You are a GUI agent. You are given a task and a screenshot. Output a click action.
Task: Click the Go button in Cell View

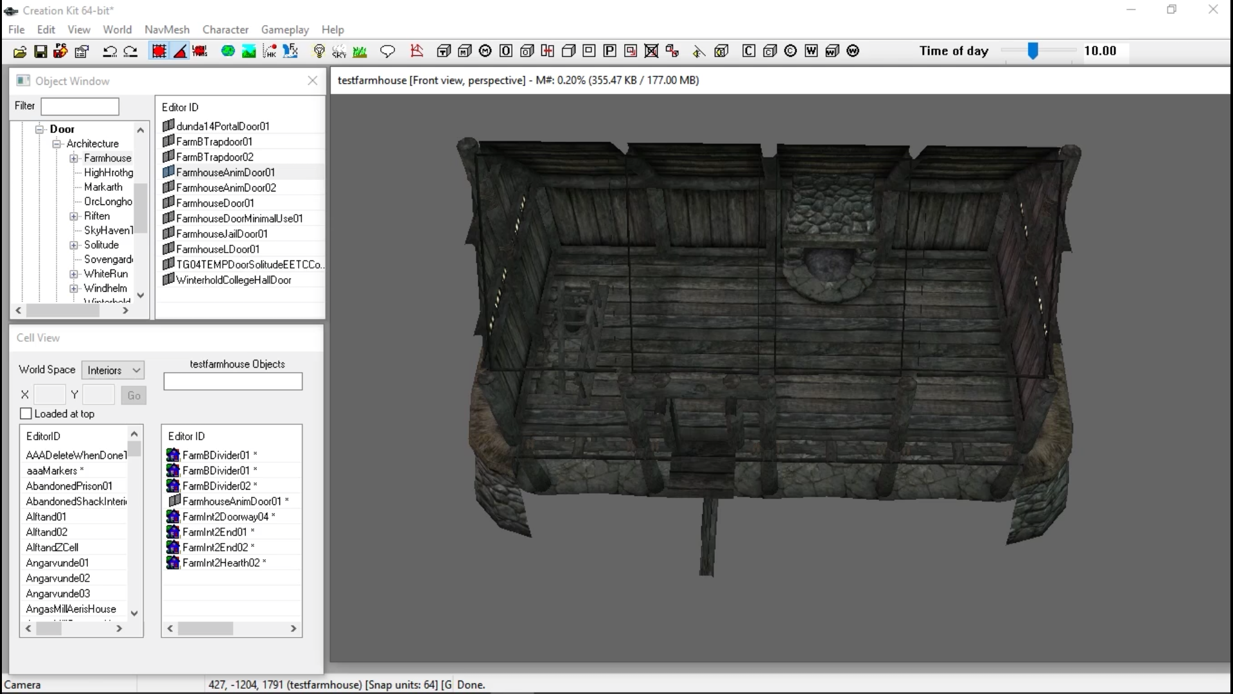pyautogui.click(x=134, y=395)
